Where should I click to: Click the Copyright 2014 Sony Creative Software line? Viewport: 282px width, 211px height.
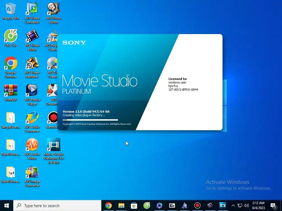pos(97,124)
